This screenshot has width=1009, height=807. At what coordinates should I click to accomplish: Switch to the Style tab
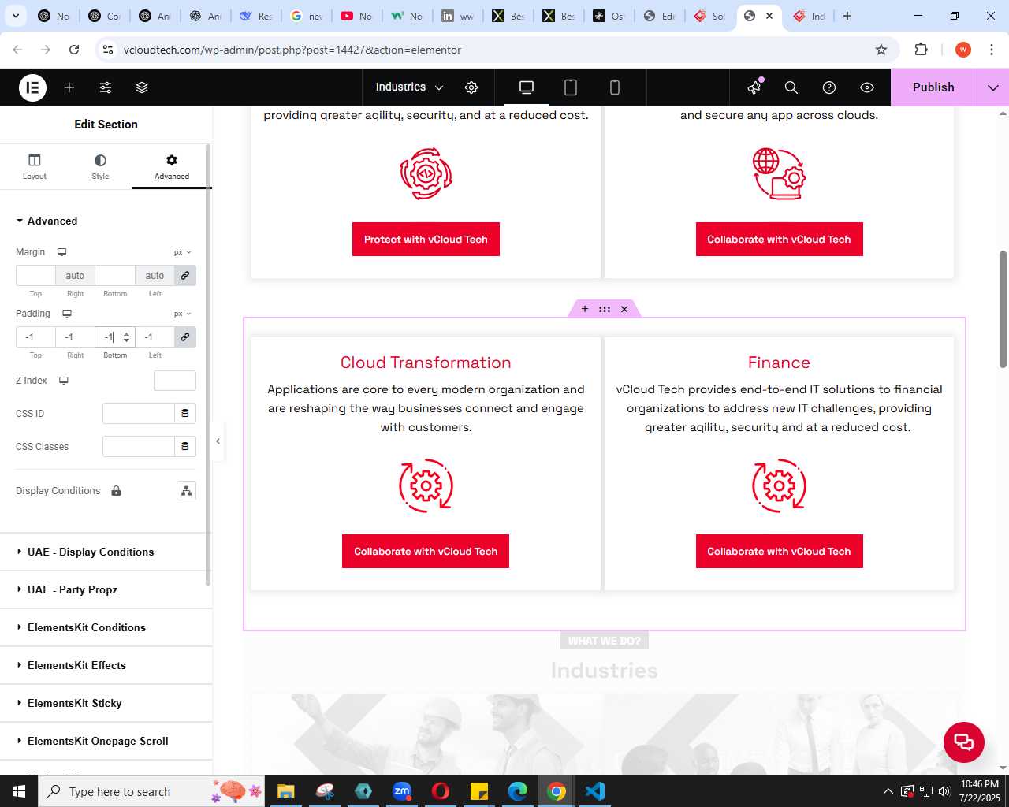[x=100, y=166]
